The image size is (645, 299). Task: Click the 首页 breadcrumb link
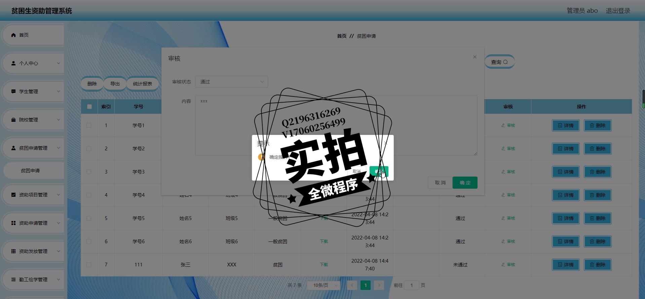342,36
